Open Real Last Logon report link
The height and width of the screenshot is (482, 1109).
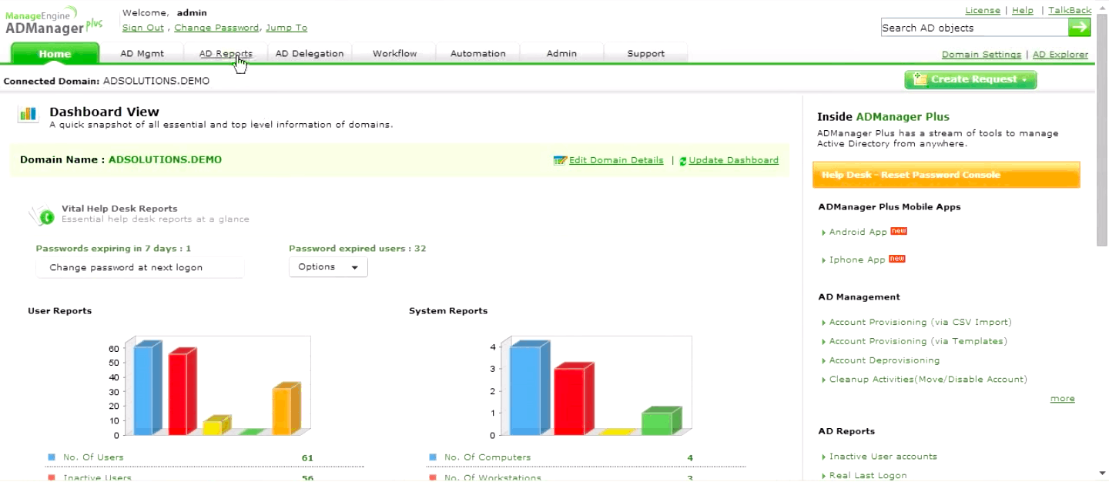pos(868,476)
